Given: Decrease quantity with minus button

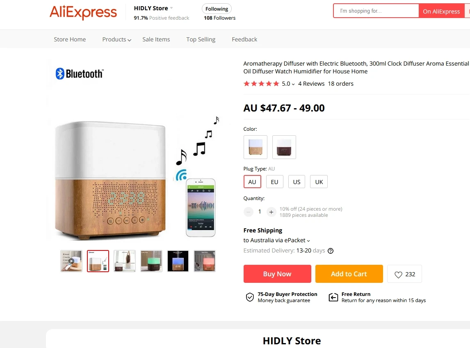Looking at the screenshot, I should tap(248, 212).
